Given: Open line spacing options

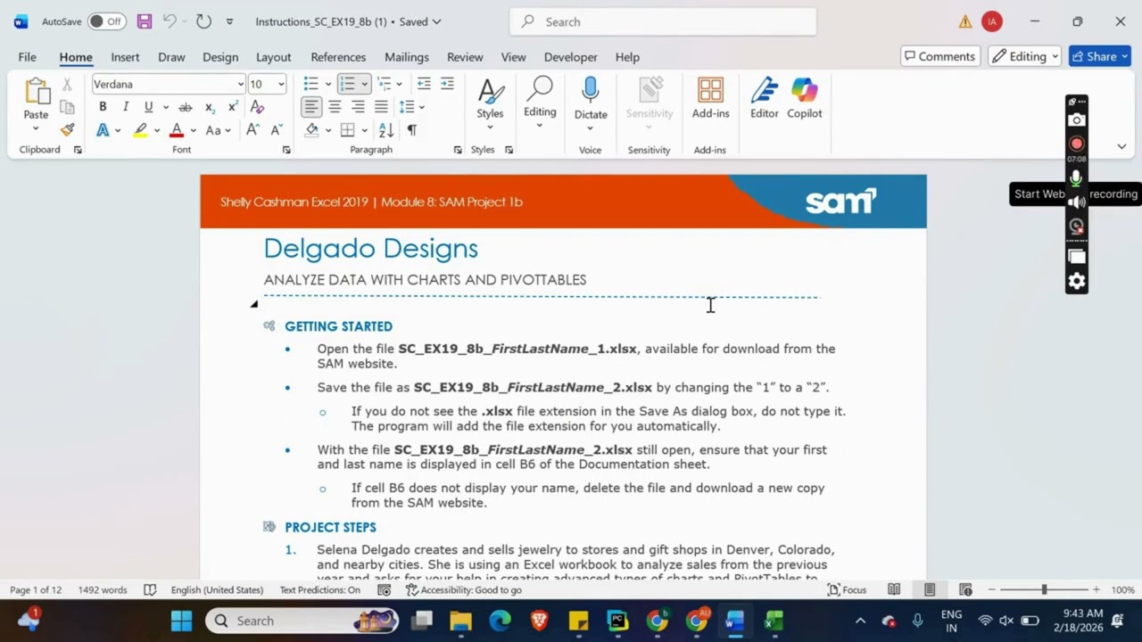Looking at the screenshot, I should coord(410,107).
